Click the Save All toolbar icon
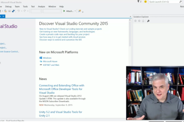184x122 pixels. coord(13,11)
